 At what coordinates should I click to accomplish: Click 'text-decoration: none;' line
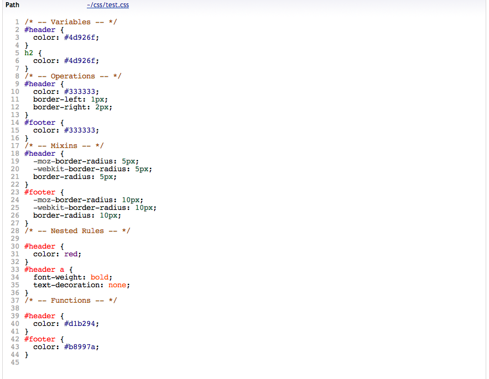pyautogui.click(x=81, y=285)
